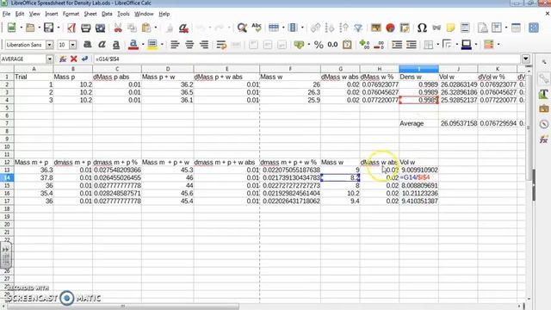Clear direct formatting icon

(x=183, y=28)
